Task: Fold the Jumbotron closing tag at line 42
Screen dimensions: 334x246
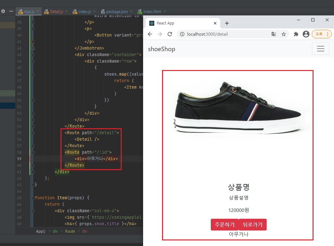Action: 33,48
